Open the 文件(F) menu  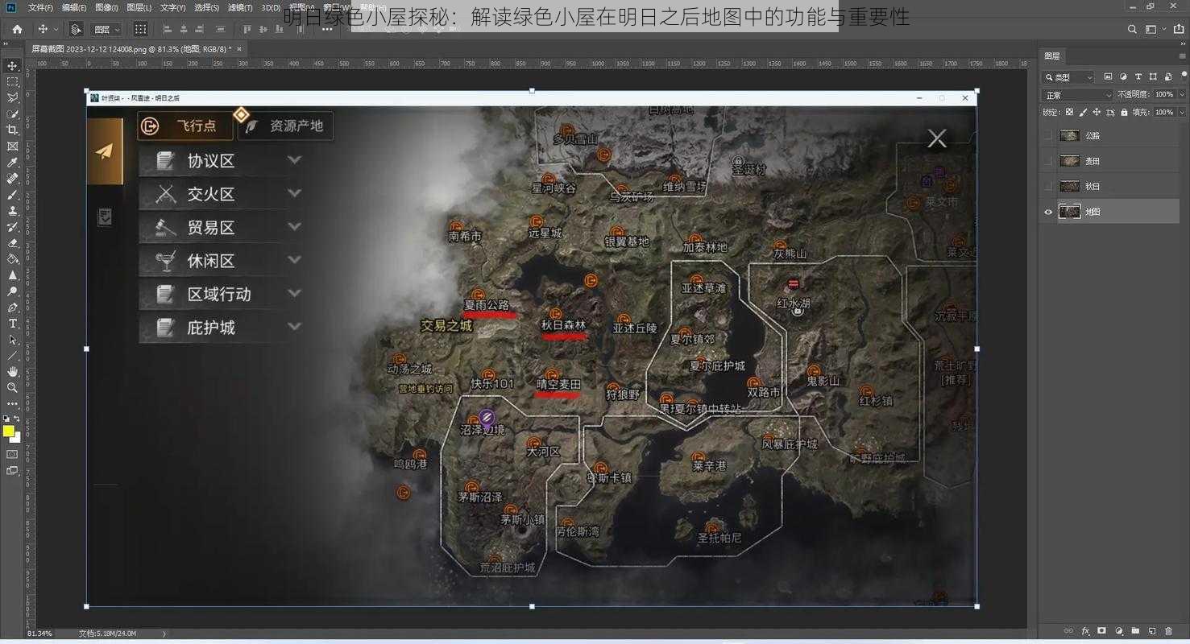[x=40, y=7]
